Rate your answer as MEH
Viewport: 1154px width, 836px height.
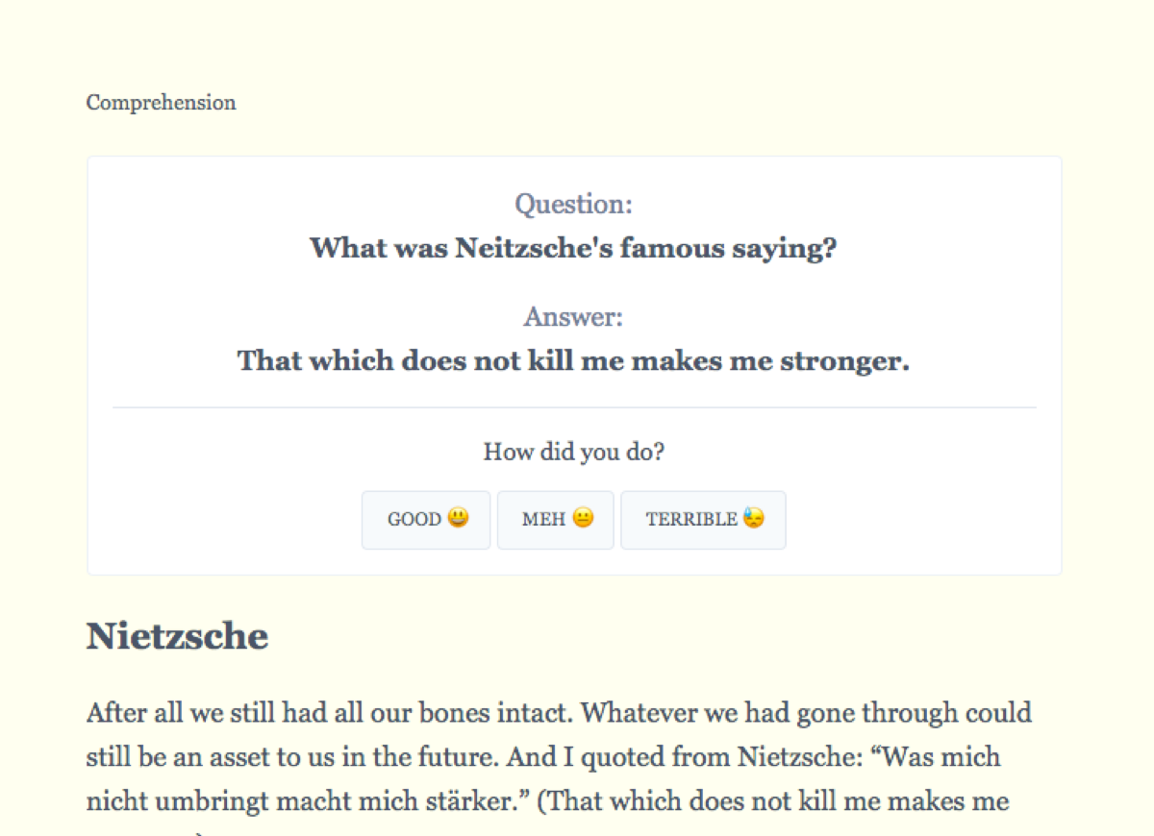[x=556, y=520]
